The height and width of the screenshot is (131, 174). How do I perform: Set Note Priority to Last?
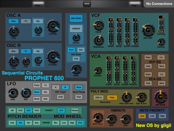142,116
